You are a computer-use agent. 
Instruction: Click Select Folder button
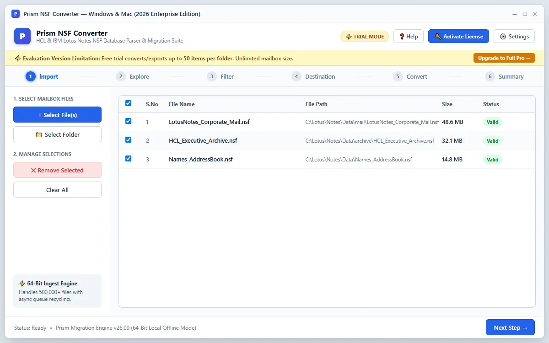coord(57,134)
